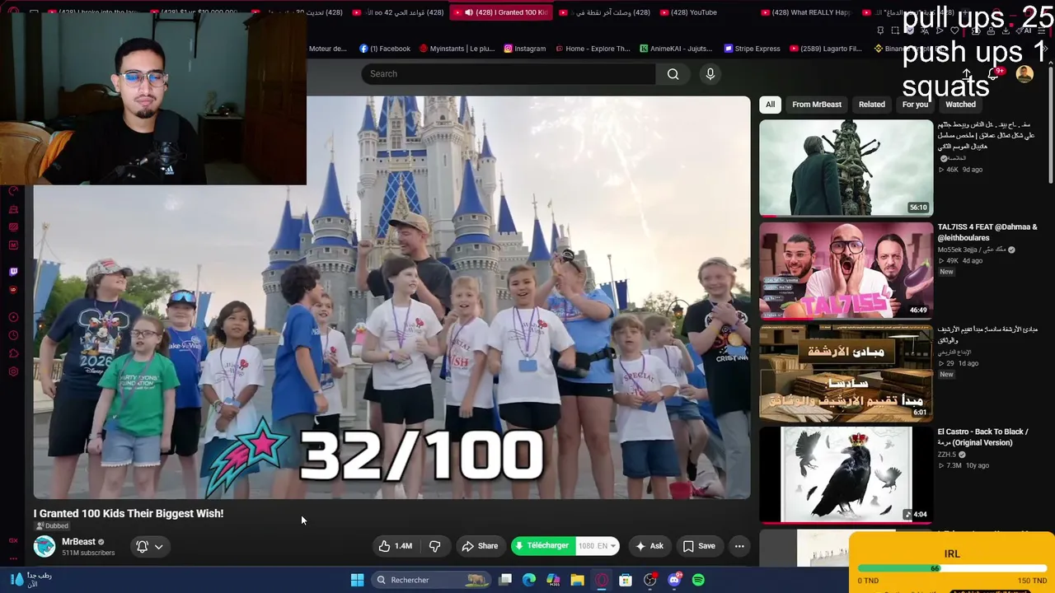Image resolution: width=1055 pixels, height=593 pixels.
Task: Click the "511M subscribers" text
Action: coord(88,553)
